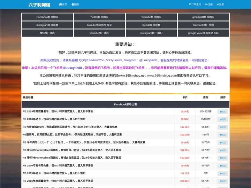The height and width of the screenshot is (188, 251).
Task: Buy the FB 2016年老号带头像 item
Action: click(223, 166)
